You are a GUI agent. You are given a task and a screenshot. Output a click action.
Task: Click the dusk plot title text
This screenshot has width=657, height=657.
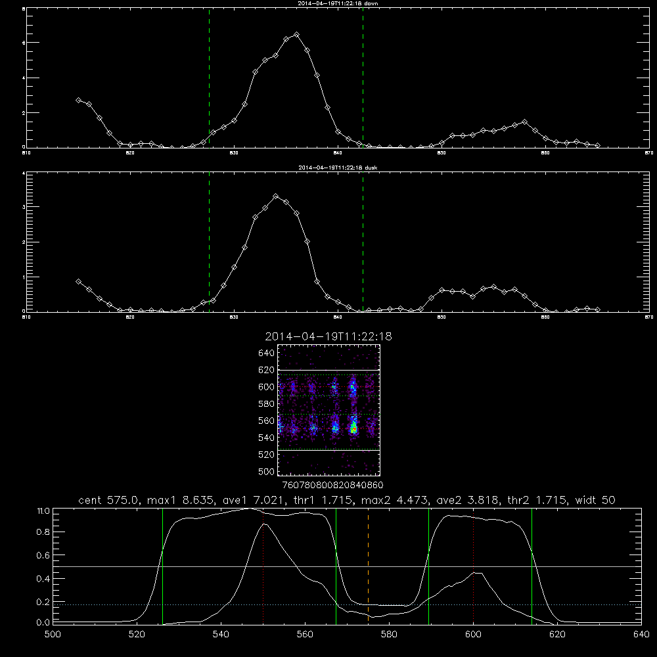(338, 168)
